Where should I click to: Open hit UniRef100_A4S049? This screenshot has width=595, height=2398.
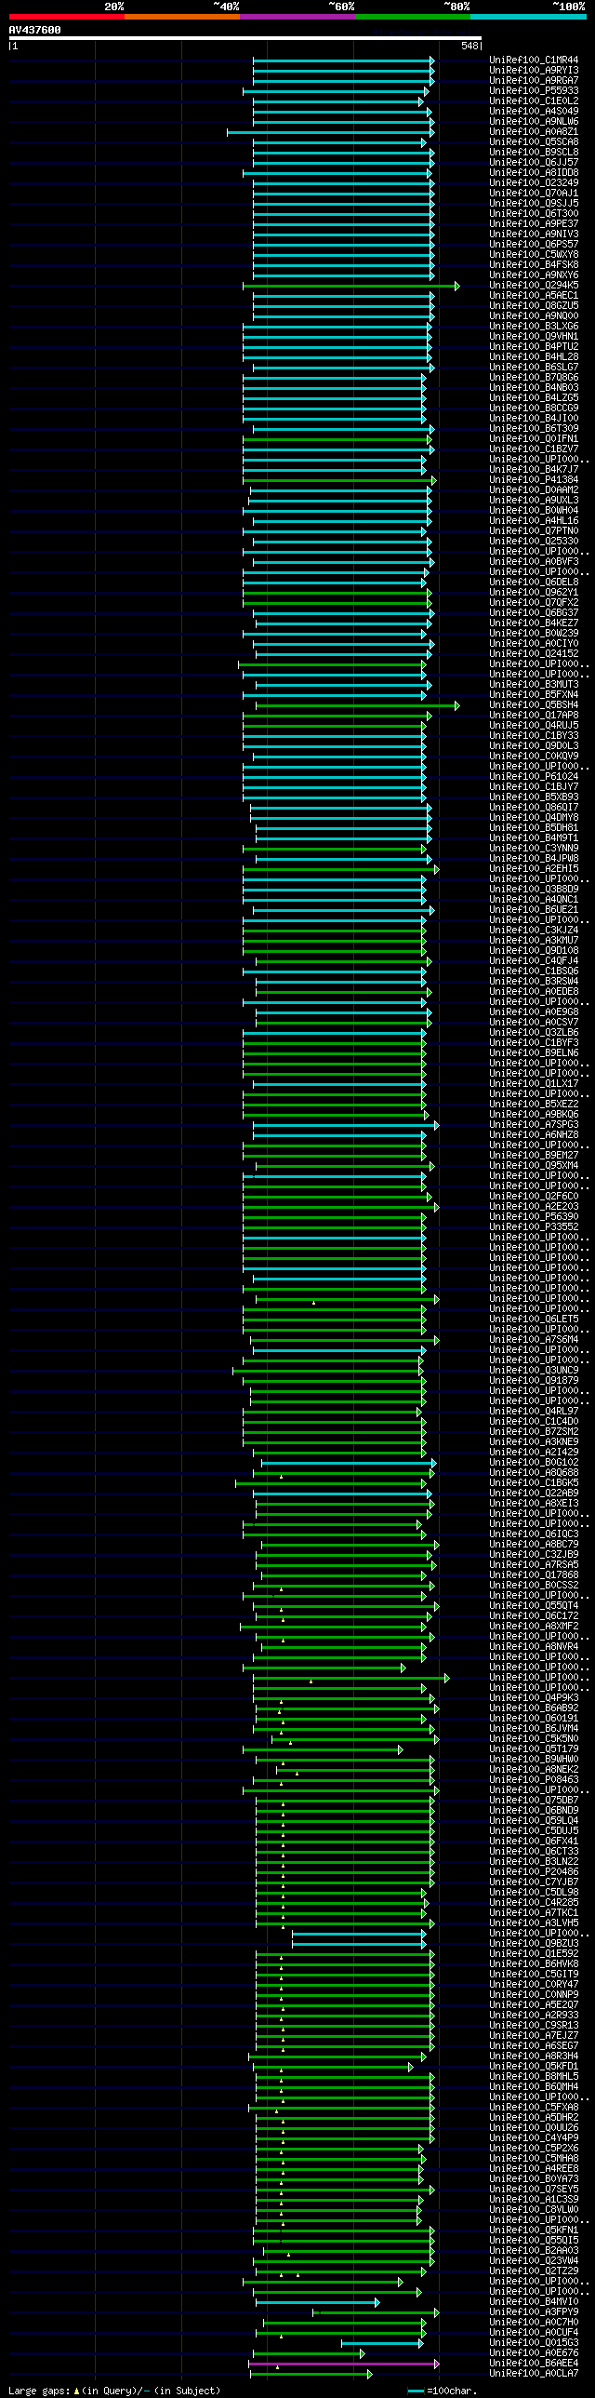[x=534, y=112]
